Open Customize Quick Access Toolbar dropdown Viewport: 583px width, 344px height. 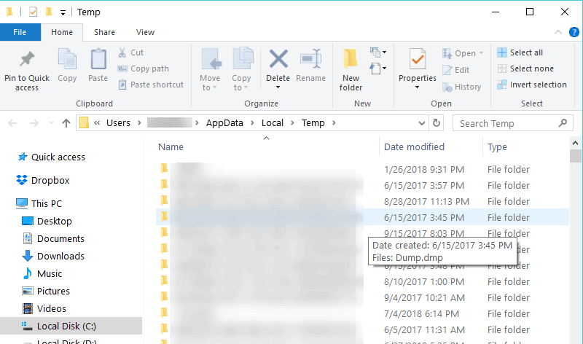63,13
